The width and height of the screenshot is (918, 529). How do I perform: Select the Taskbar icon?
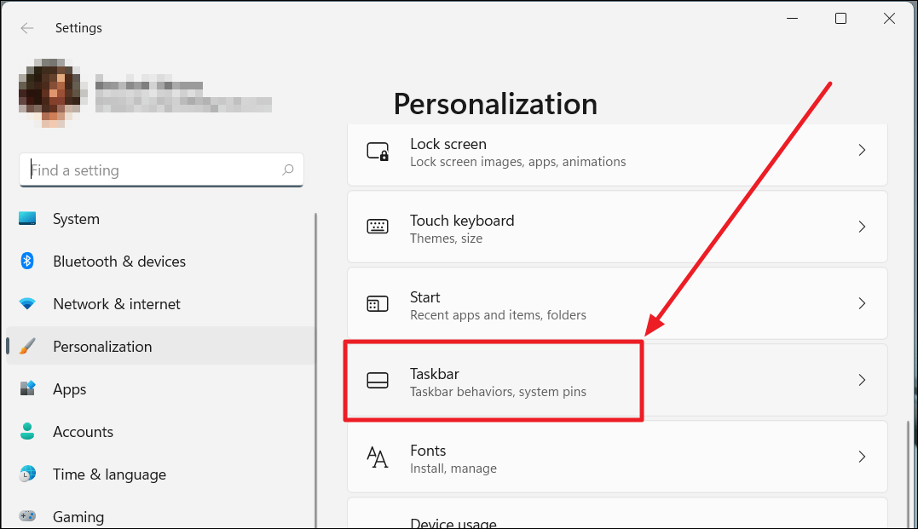point(378,380)
